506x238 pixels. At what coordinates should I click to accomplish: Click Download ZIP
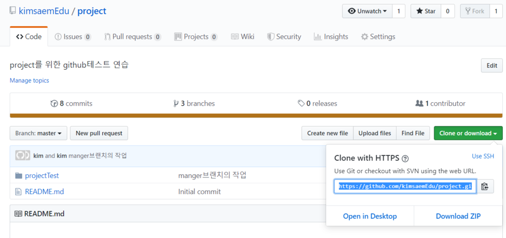click(458, 216)
